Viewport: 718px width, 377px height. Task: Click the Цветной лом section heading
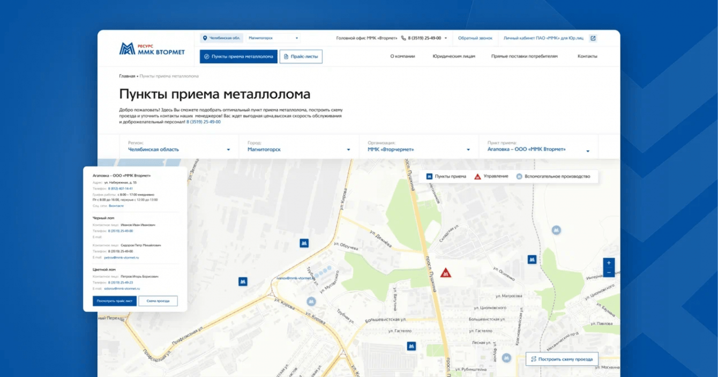pyautogui.click(x=104, y=270)
